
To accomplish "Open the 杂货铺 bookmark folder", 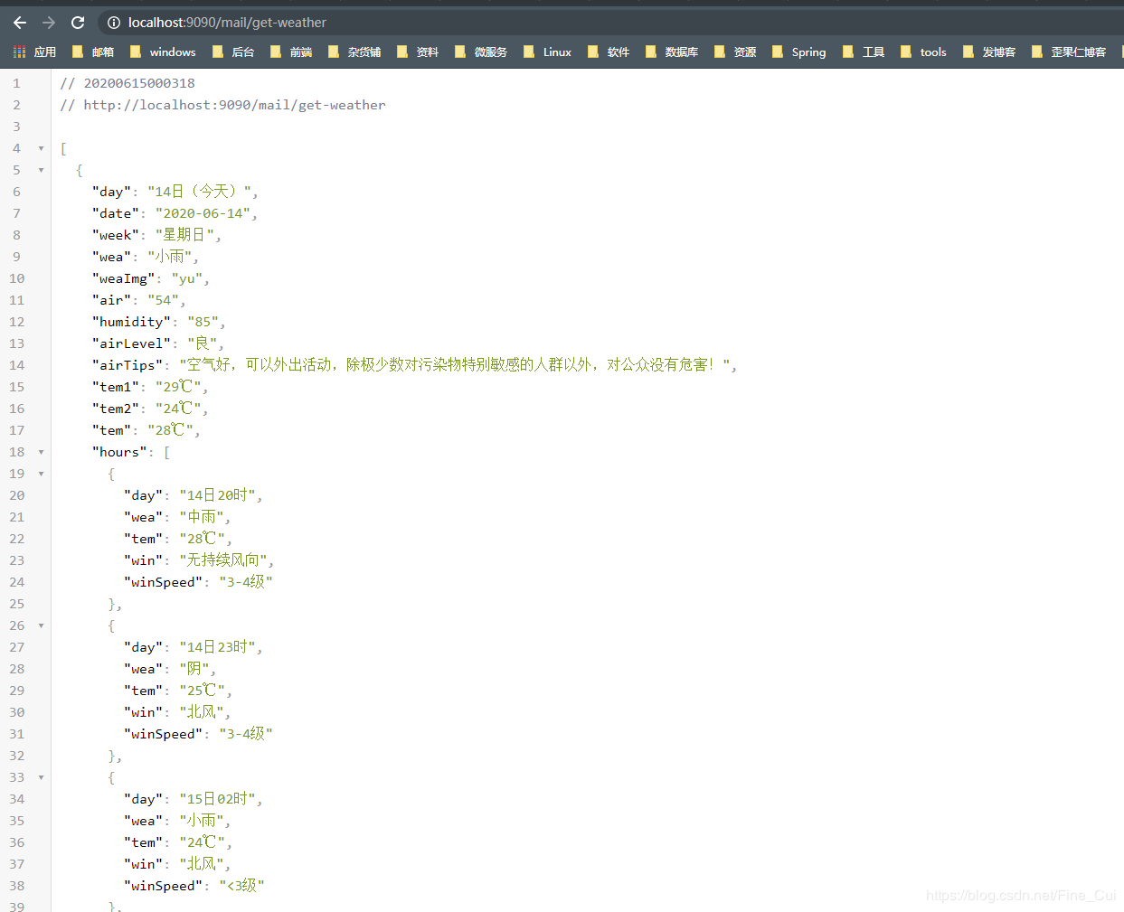I will (354, 52).
